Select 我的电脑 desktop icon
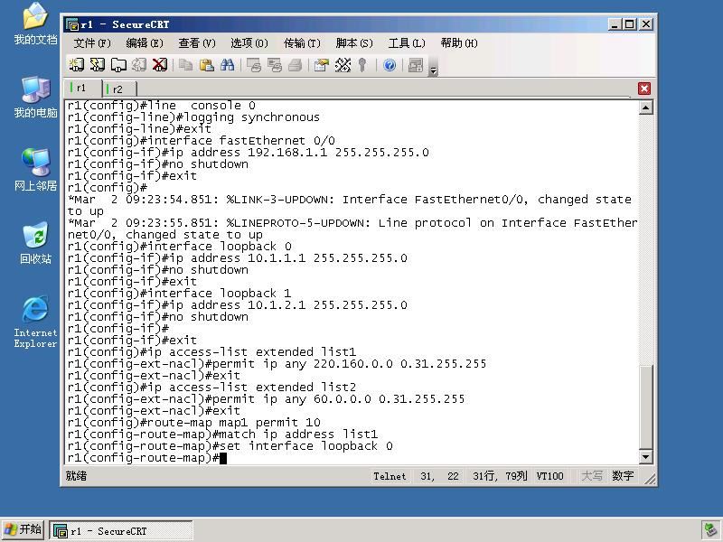The width and height of the screenshot is (723, 542). click(35, 97)
